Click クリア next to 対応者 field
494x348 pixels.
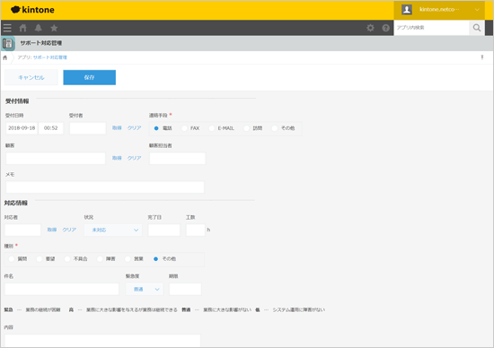click(69, 230)
